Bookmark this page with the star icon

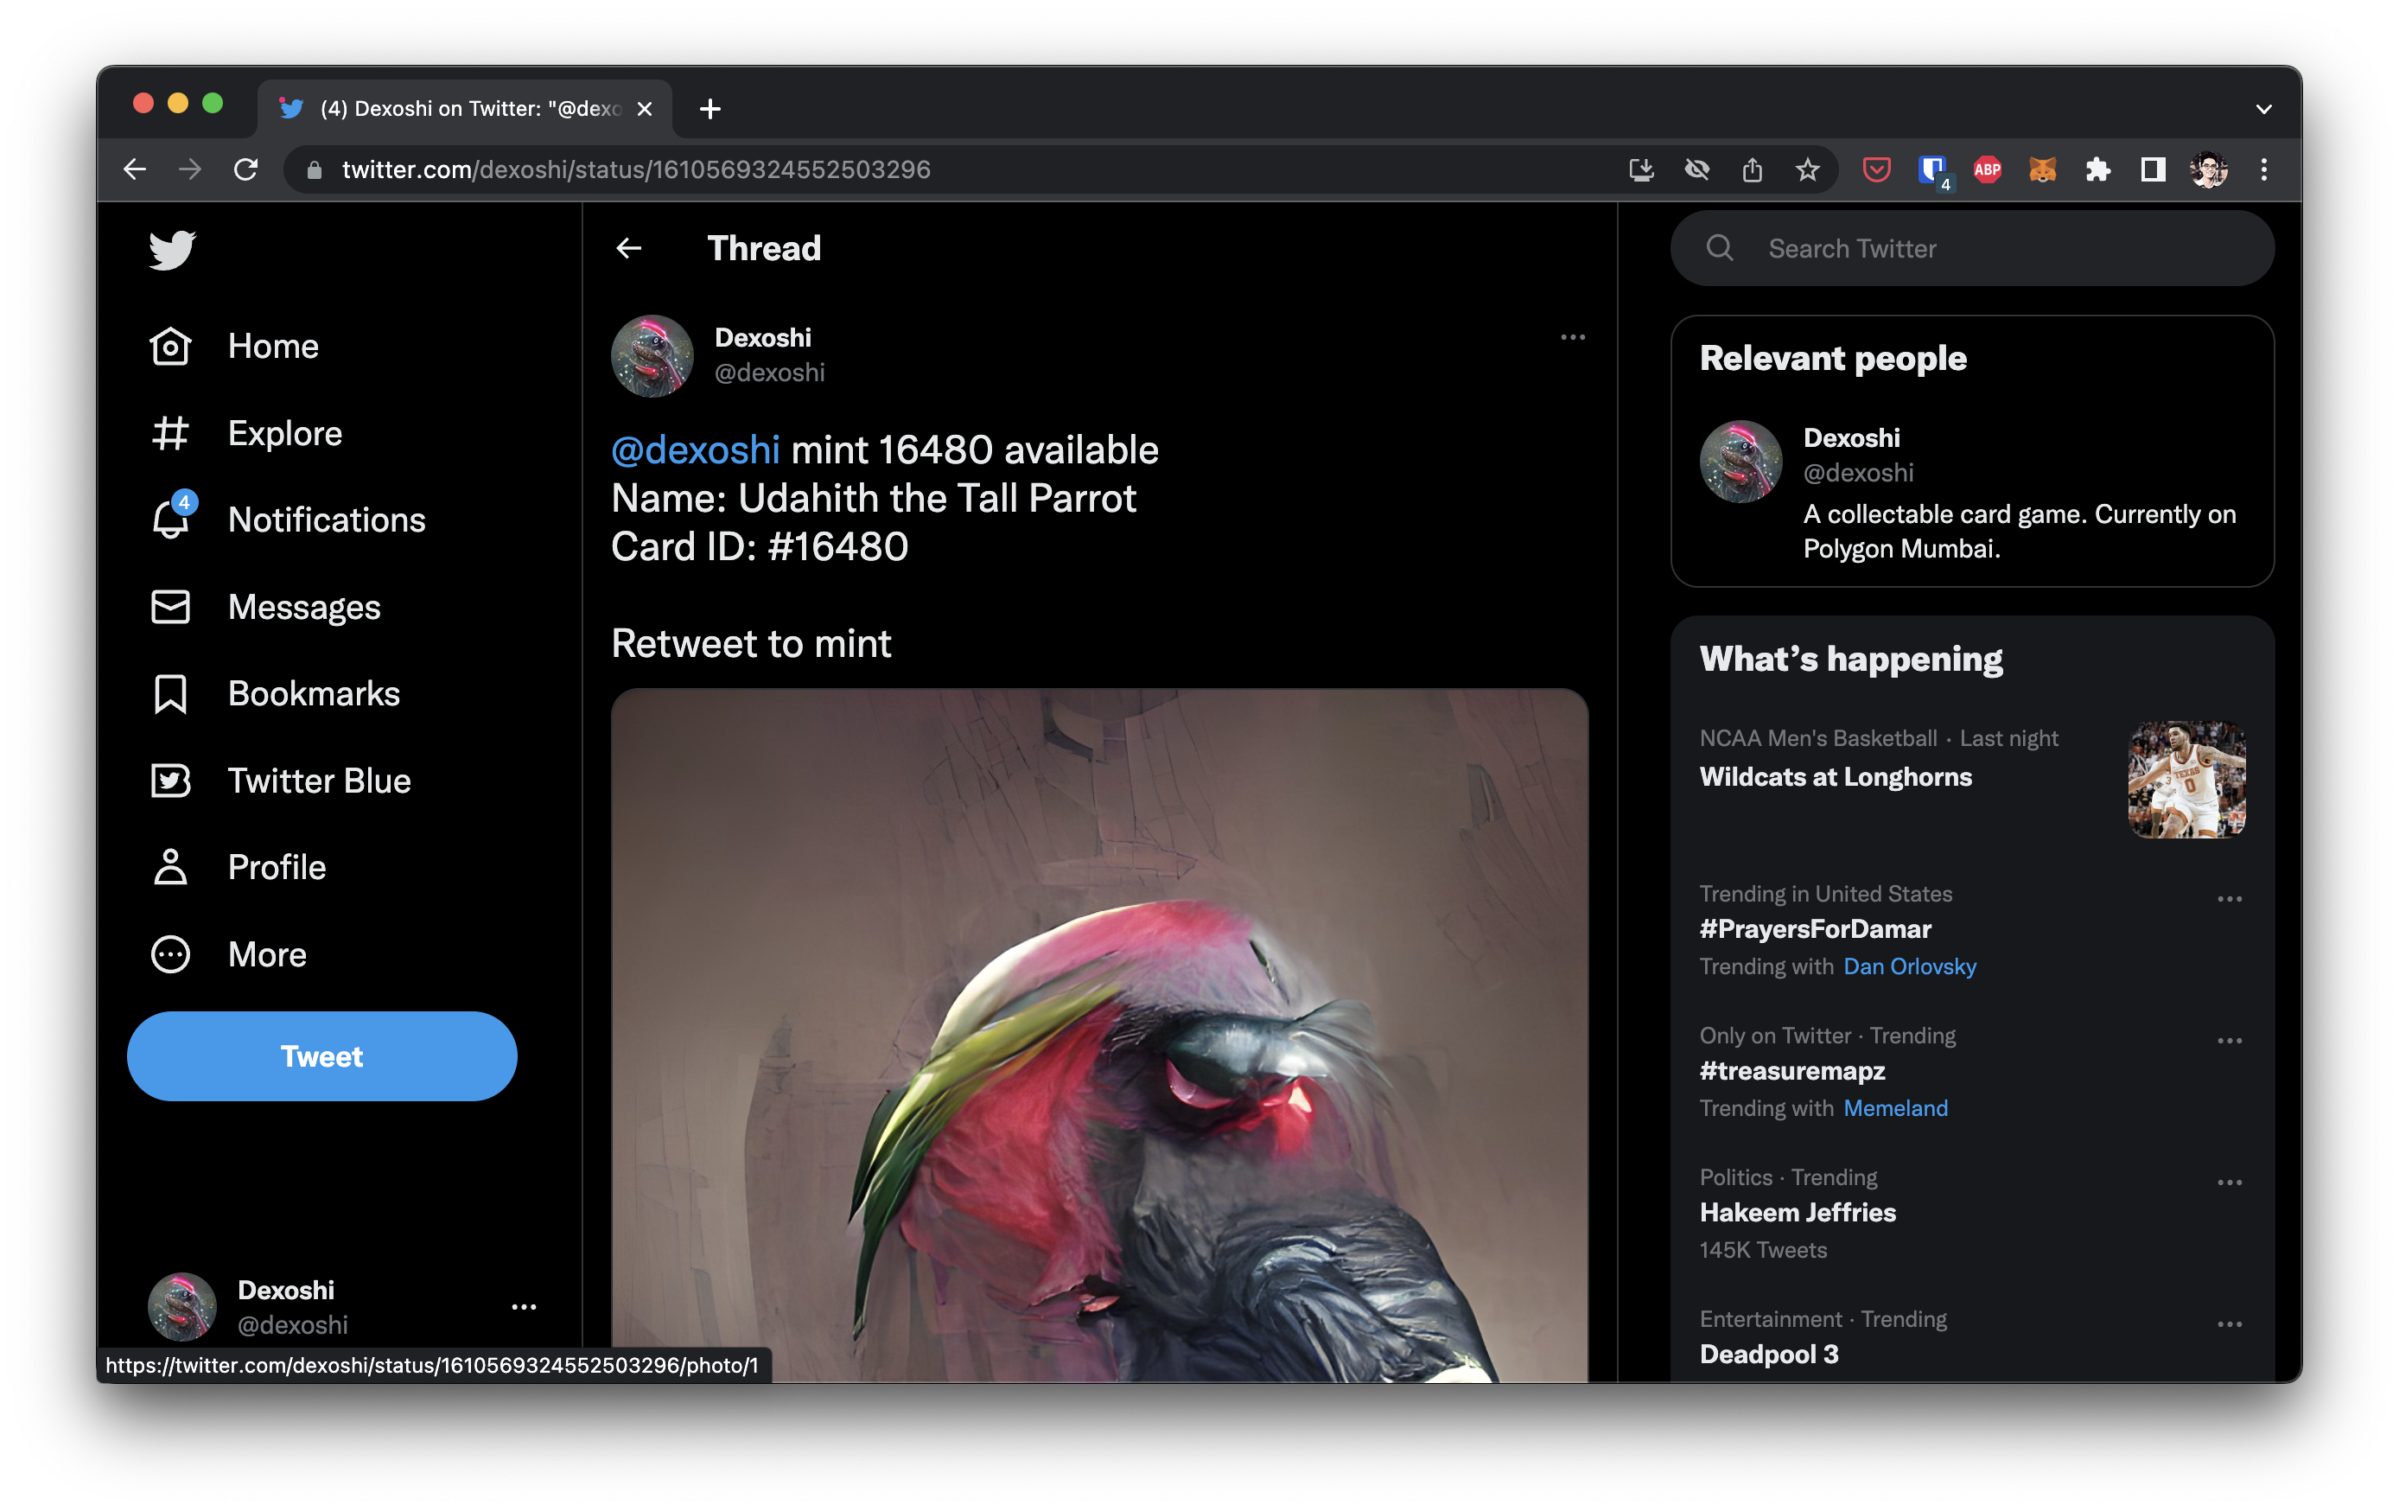click(1807, 169)
